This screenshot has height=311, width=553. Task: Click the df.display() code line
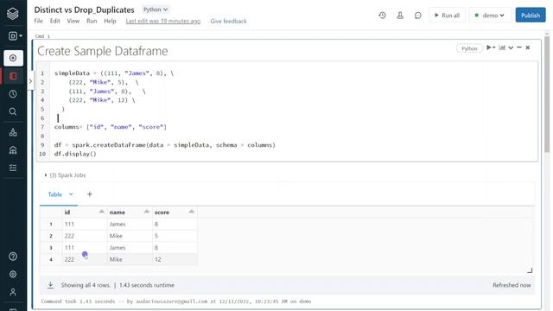click(75, 154)
